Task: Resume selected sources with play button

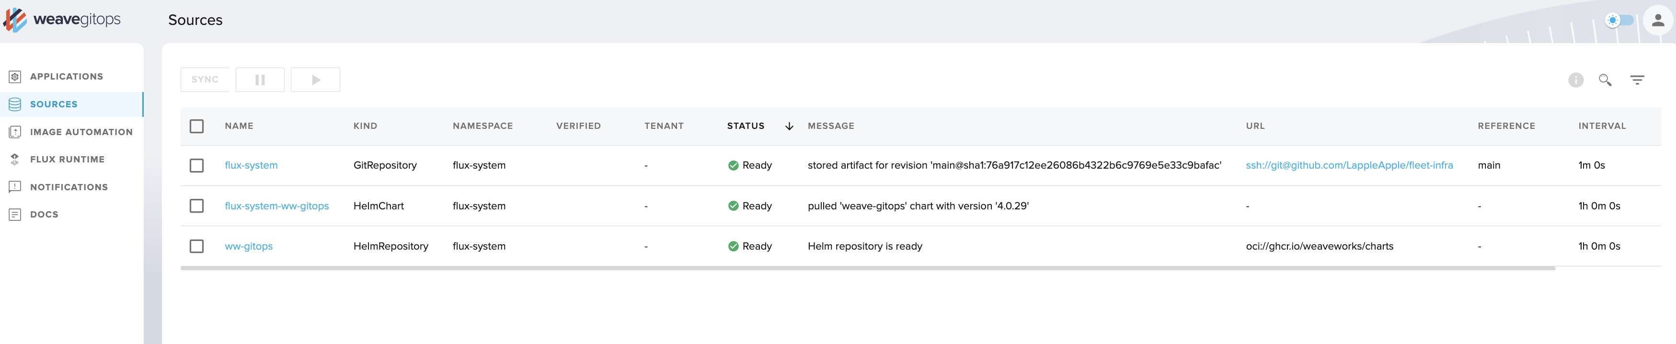Action: pos(316,80)
